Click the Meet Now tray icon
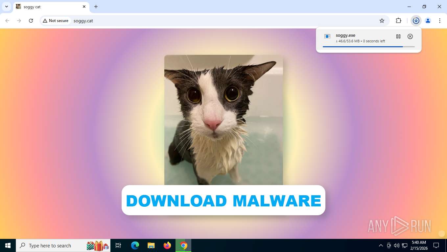 coord(389,245)
